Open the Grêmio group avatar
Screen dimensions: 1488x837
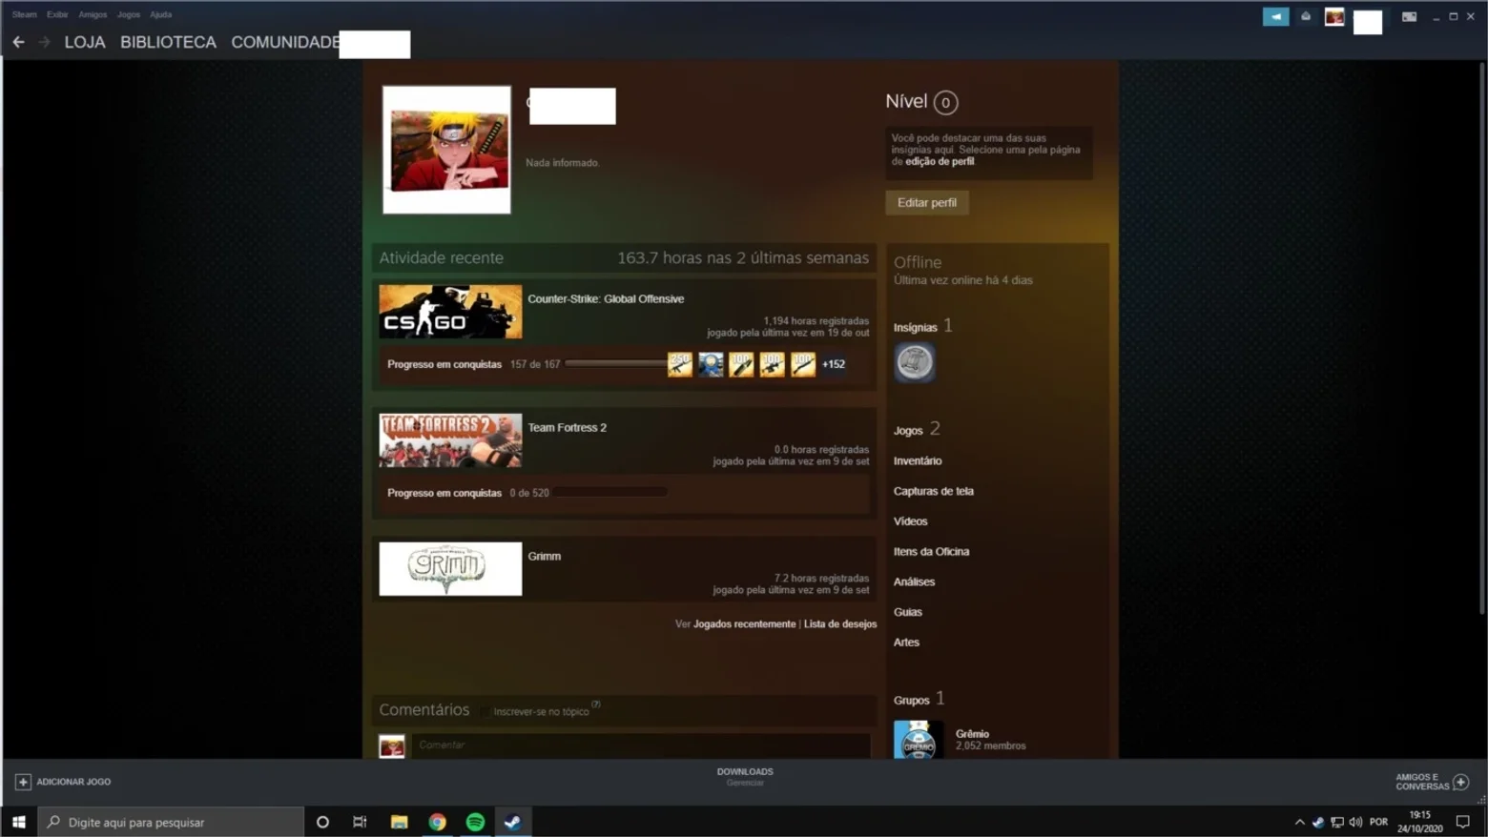pyautogui.click(x=918, y=740)
